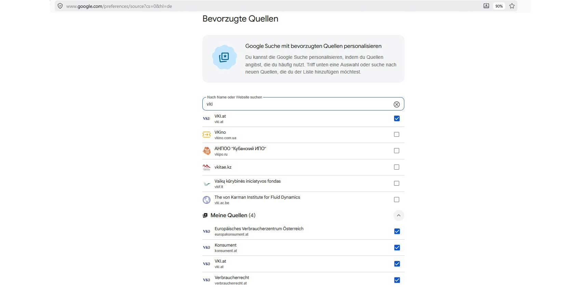Viewport: 581px width, 290px height.
Task: Check the vkitae.kz checkbox
Action: pos(396,167)
